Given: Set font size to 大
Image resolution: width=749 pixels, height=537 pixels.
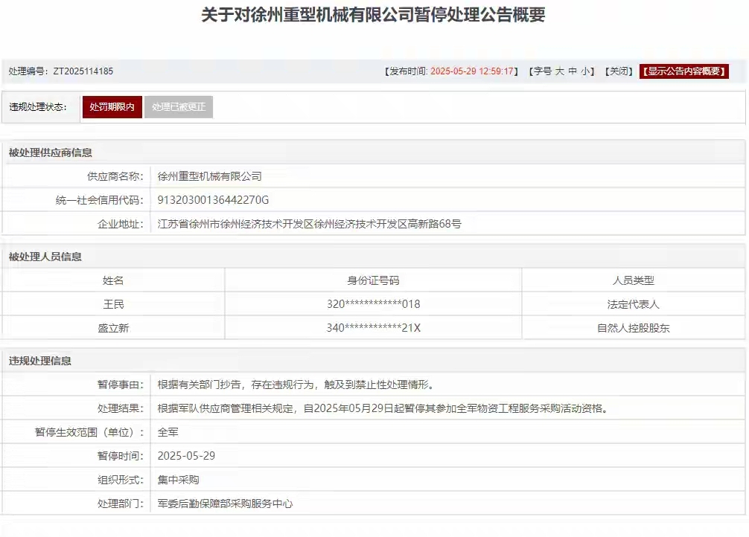Looking at the screenshot, I should tap(559, 71).
